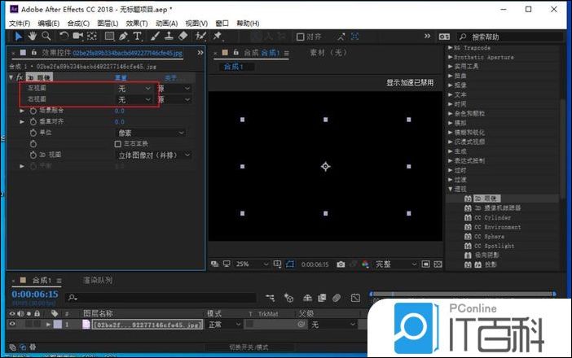
Task: Click the snapshot camera icon in viewer
Action: click(341, 264)
